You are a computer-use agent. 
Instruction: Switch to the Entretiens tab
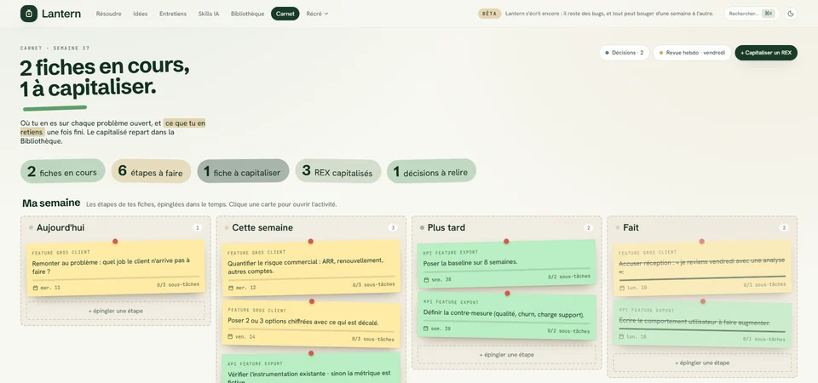[173, 14]
